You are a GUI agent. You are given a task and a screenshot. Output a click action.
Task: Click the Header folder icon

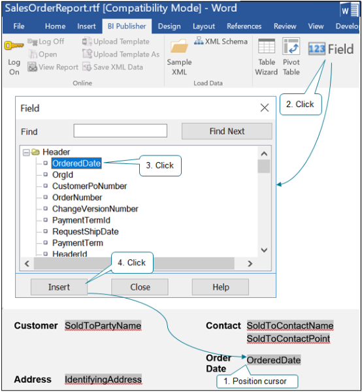(x=35, y=152)
